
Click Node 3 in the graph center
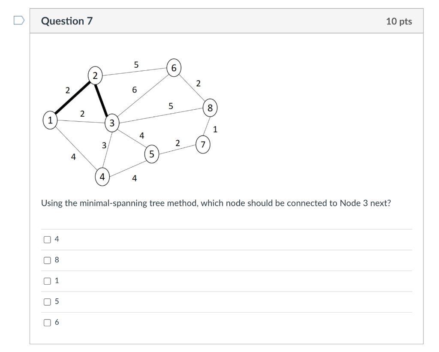(112, 123)
